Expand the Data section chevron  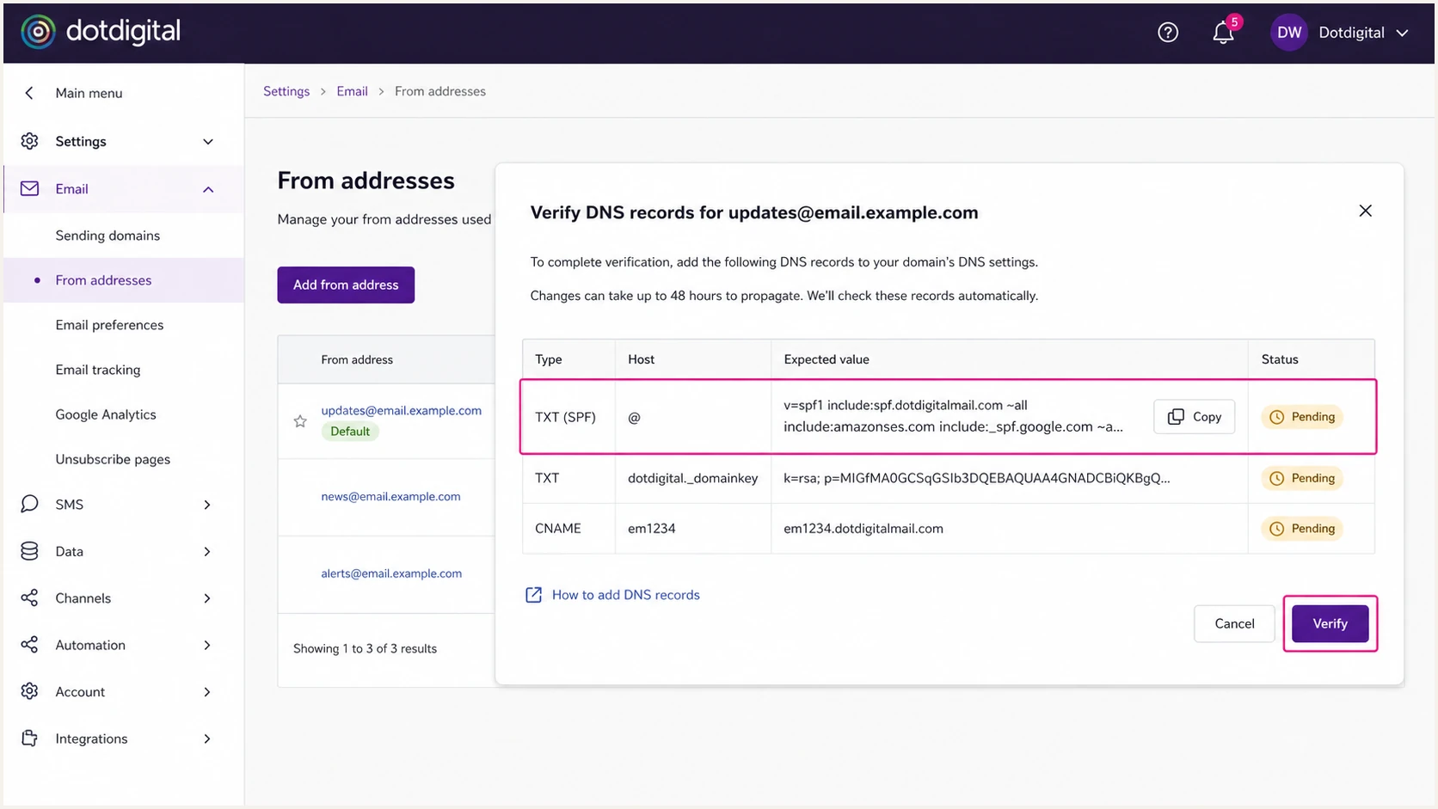207,552
